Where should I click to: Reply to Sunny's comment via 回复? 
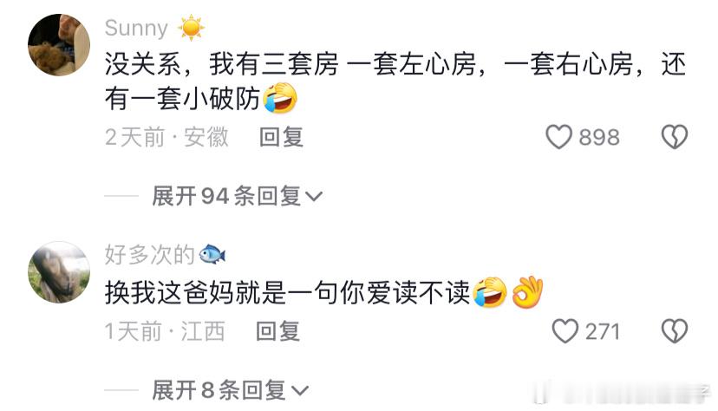pyautogui.click(x=281, y=137)
